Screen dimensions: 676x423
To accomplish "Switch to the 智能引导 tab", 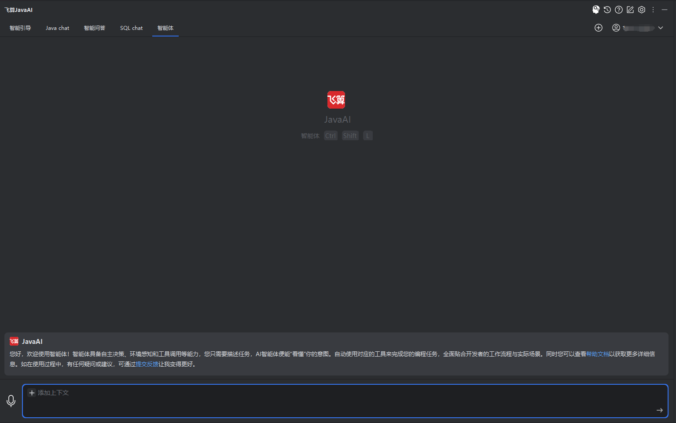I will [x=20, y=28].
